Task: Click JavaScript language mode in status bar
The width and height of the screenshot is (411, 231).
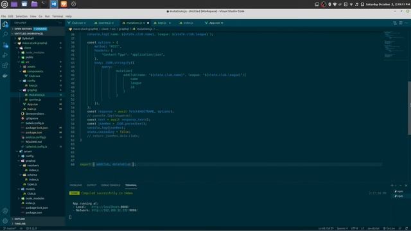Action: coord(373,228)
